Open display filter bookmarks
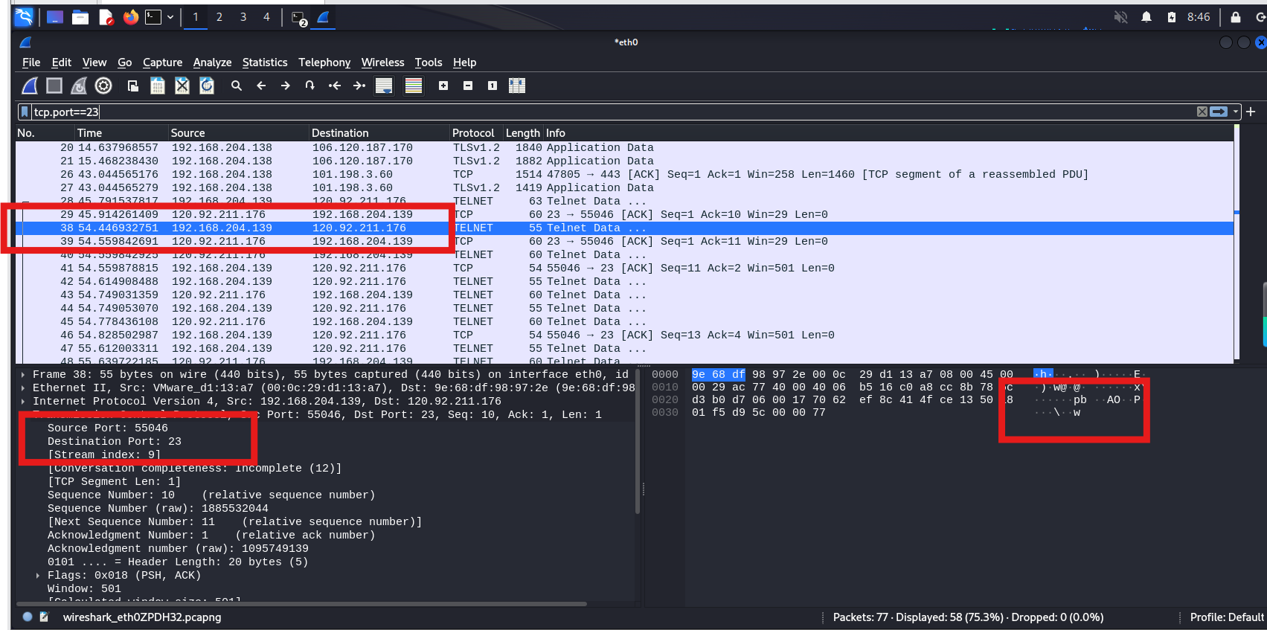 click(x=25, y=112)
